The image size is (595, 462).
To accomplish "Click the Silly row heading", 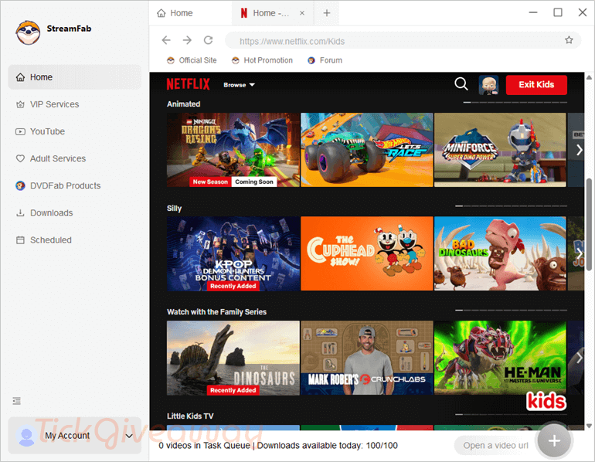I will pos(174,209).
